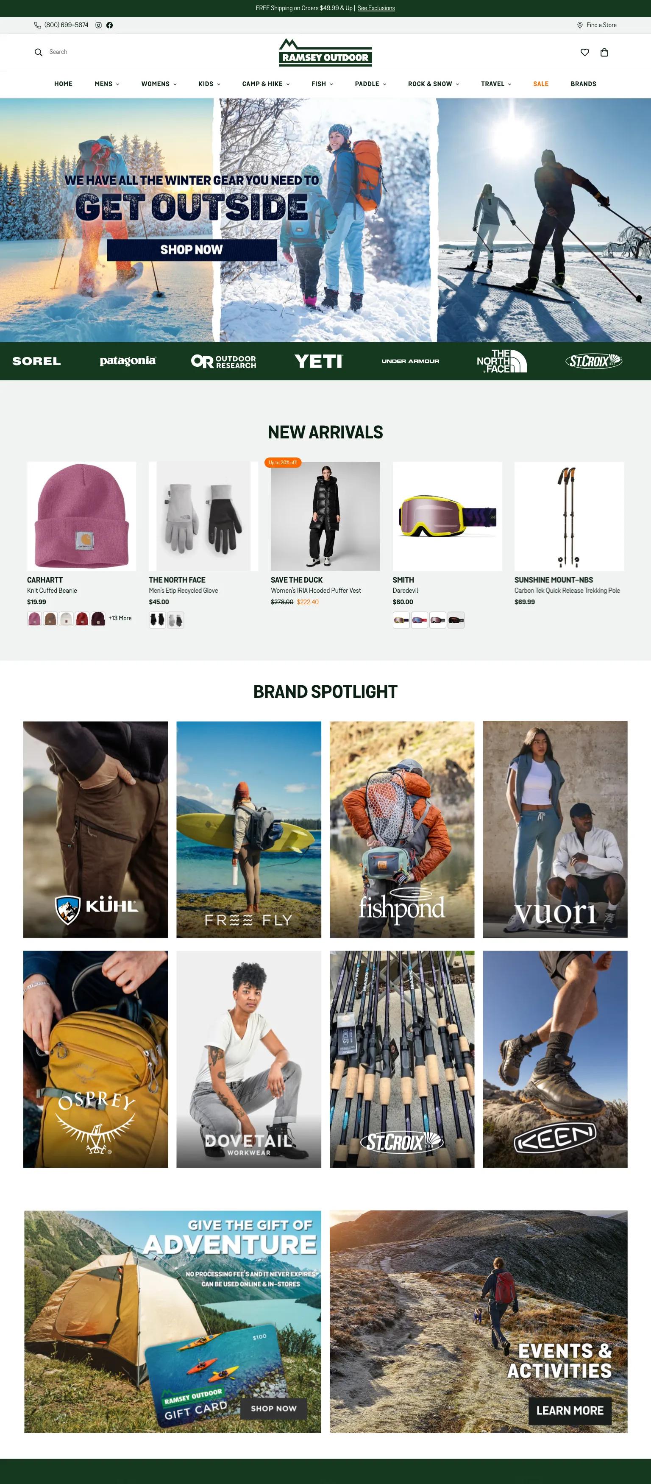651x1484 pixels.
Task: Go to the BRANDS menu item
Action: [x=584, y=84]
